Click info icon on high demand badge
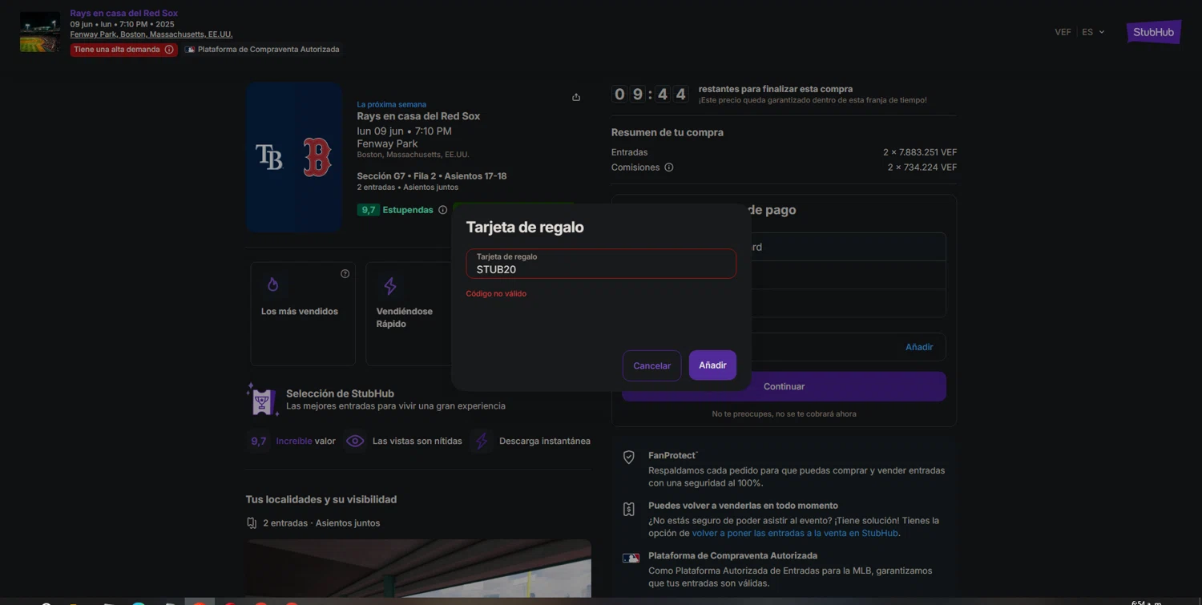Viewport: 1202px width, 605px height. coord(169,50)
